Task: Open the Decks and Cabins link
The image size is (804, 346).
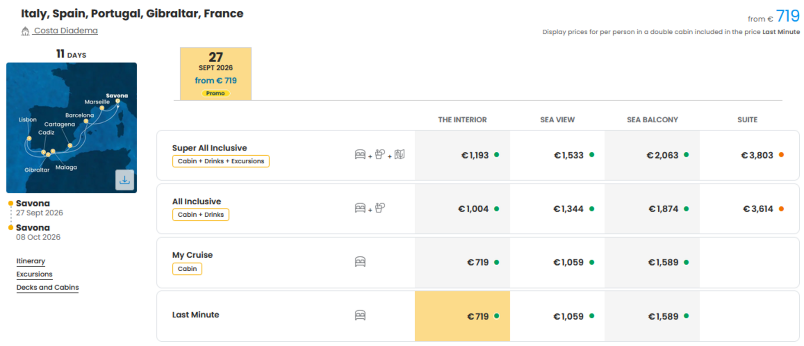Action: point(48,288)
